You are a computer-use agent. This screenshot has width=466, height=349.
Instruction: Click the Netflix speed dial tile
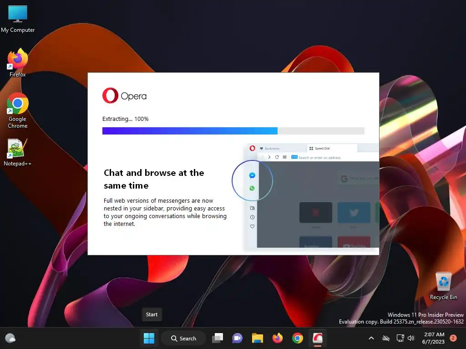coord(316,212)
